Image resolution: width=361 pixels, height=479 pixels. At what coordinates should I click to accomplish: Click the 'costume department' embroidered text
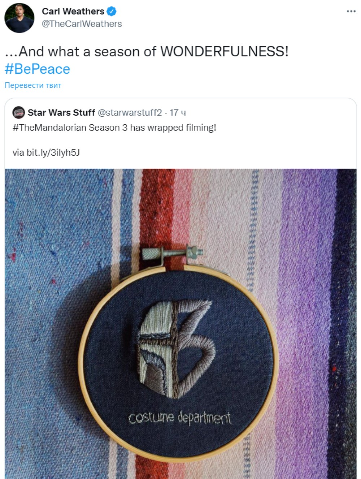[x=179, y=418]
